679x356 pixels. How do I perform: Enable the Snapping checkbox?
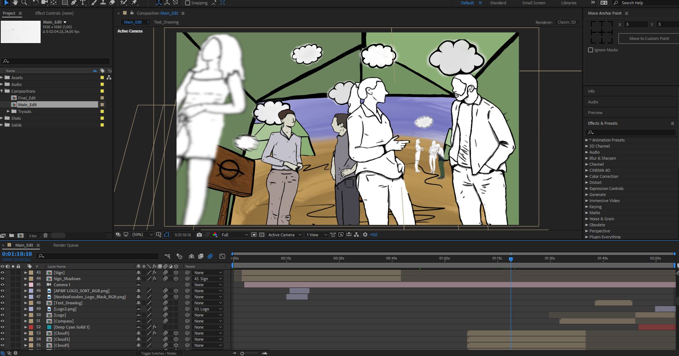[188, 3]
